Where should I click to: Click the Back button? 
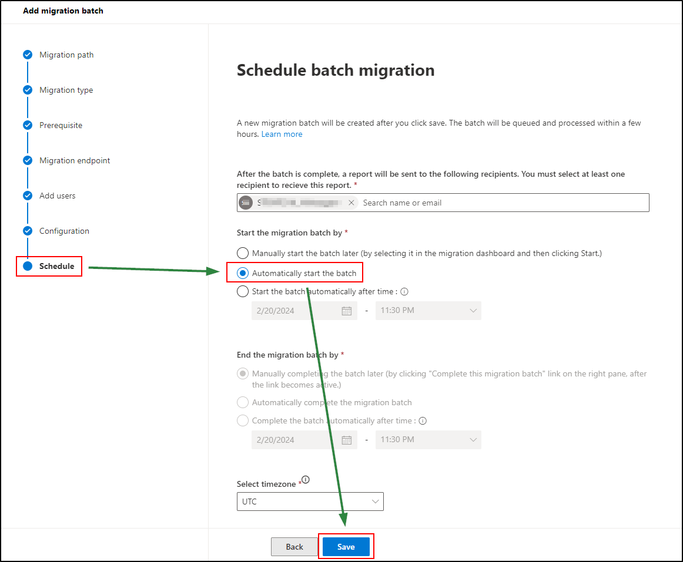[x=294, y=547]
